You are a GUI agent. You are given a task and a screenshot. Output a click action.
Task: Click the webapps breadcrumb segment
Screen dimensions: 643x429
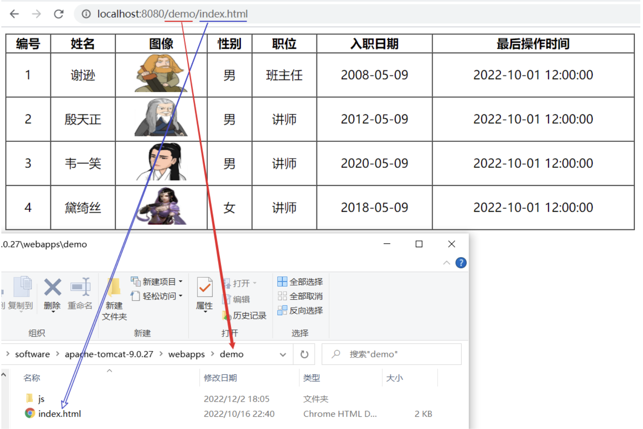click(x=186, y=354)
